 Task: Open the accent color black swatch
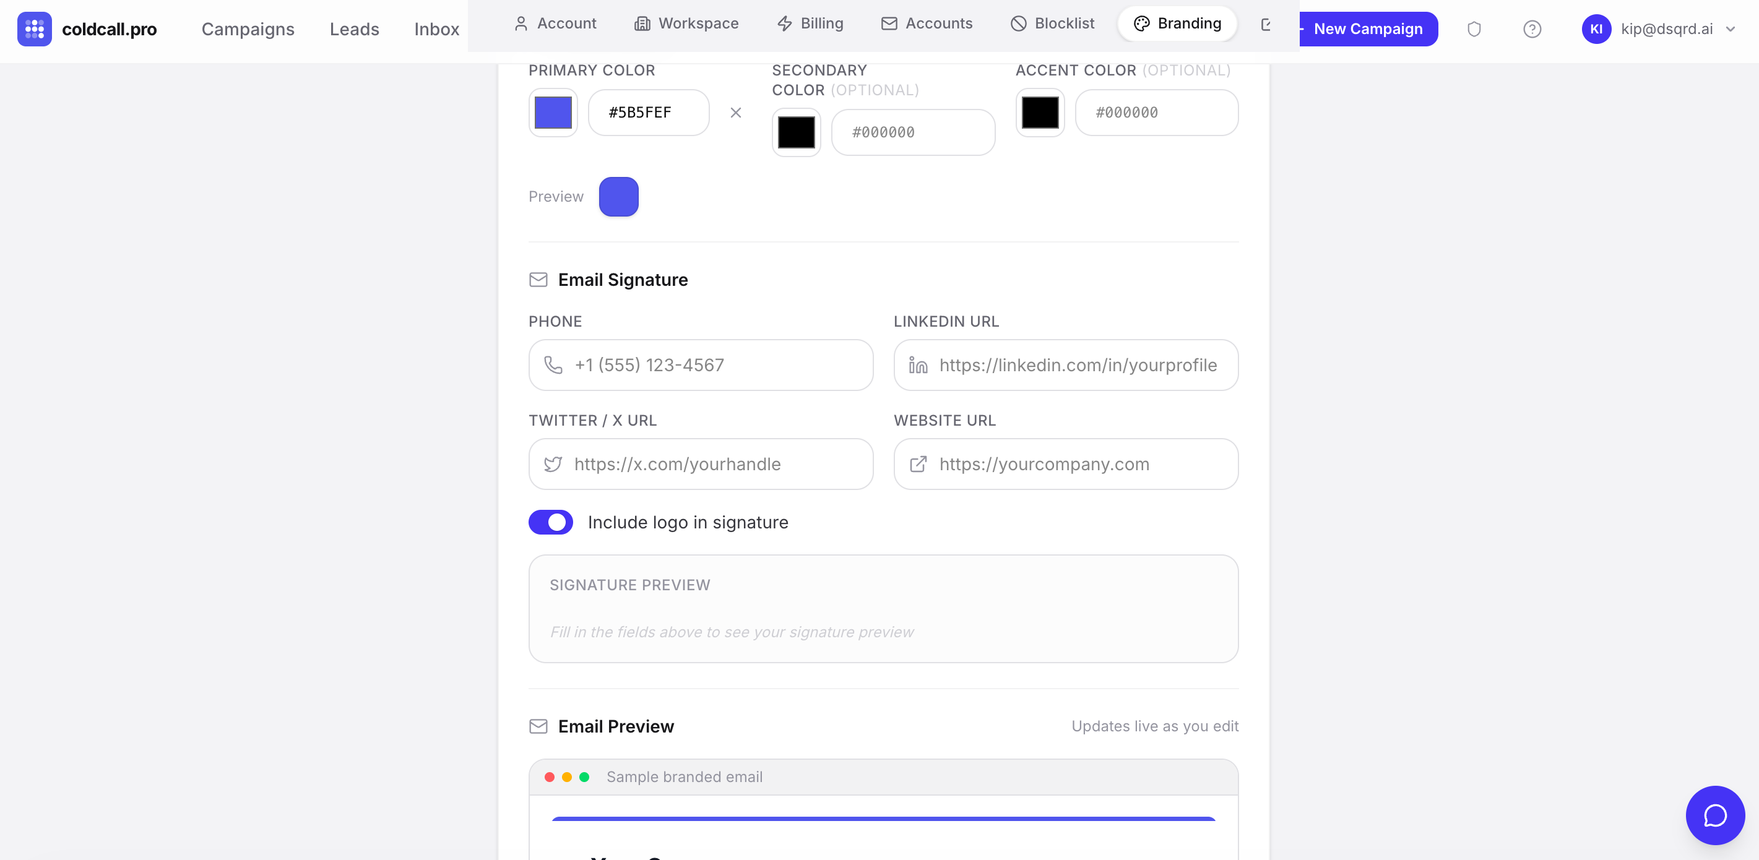coord(1039,113)
